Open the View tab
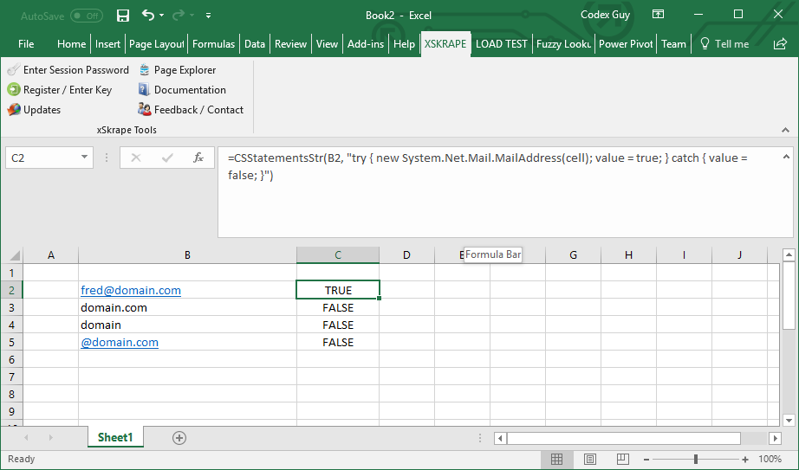The height and width of the screenshot is (470, 799). pyautogui.click(x=327, y=44)
